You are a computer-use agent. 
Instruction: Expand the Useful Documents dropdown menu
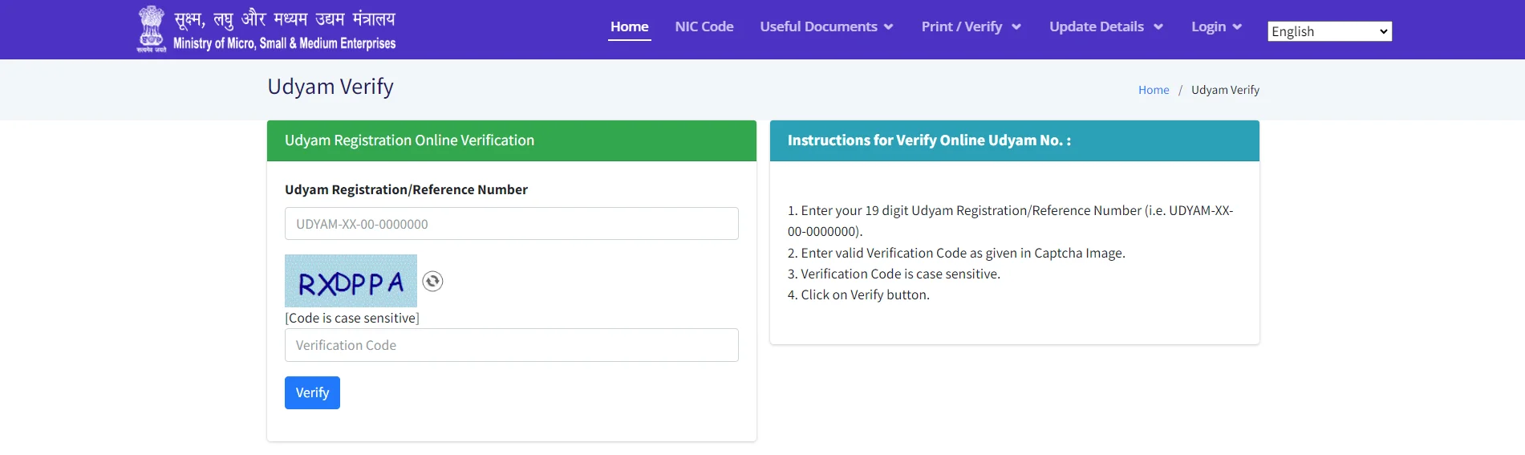click(x=826, y=26)
